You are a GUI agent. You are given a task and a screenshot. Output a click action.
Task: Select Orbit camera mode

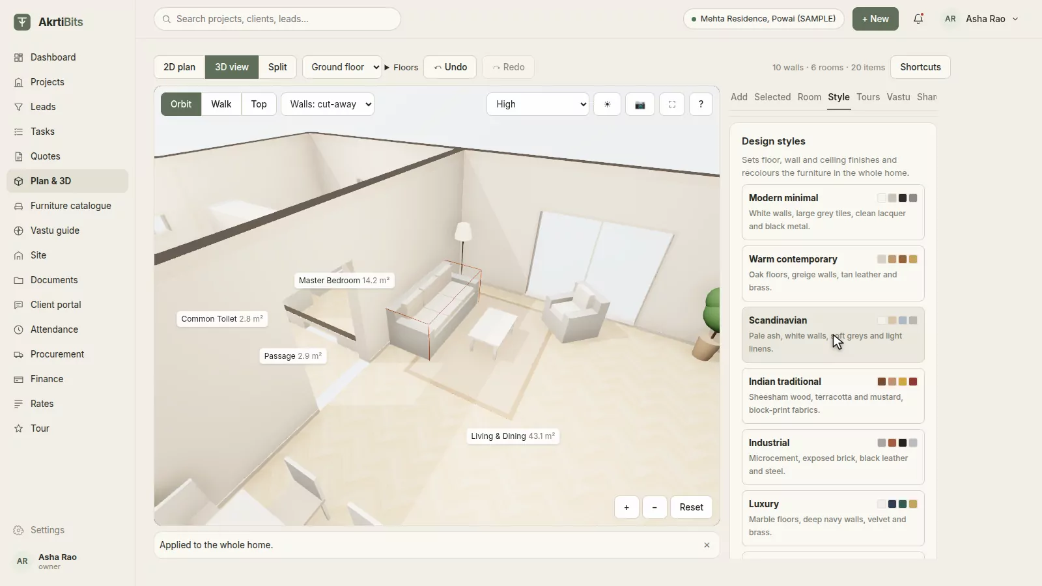tap(181, 104)
